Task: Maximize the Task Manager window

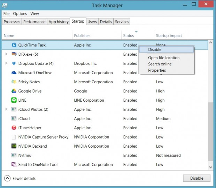Action: pyautogui.click(x=194, y=4)
